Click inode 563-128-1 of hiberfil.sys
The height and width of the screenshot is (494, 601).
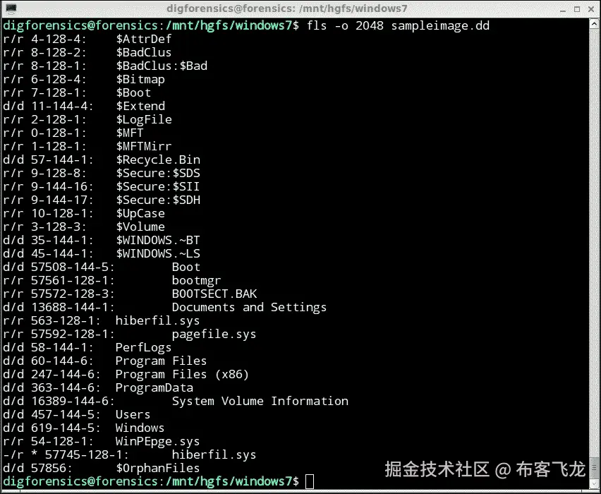click(x=63, y=321)
